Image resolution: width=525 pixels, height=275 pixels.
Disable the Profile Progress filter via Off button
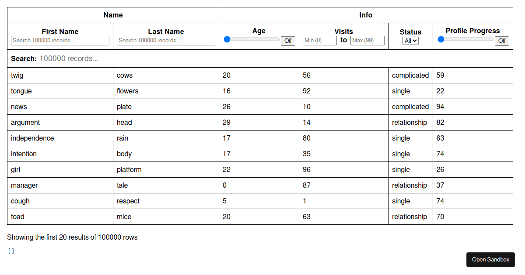[502, 41]
